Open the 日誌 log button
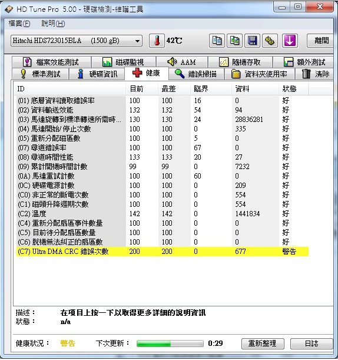This screenshot has height=360, width=338. click(312, 344)
